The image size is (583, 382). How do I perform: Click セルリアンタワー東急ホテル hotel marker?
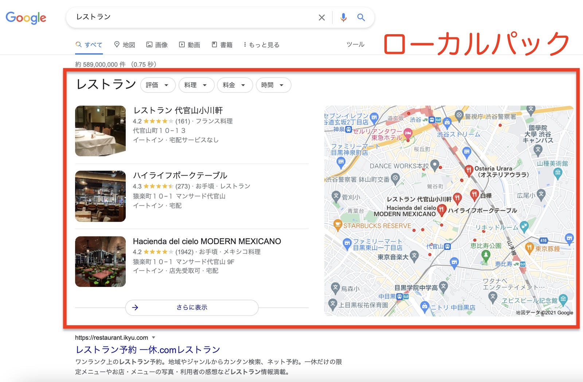[x=408, y=133]
